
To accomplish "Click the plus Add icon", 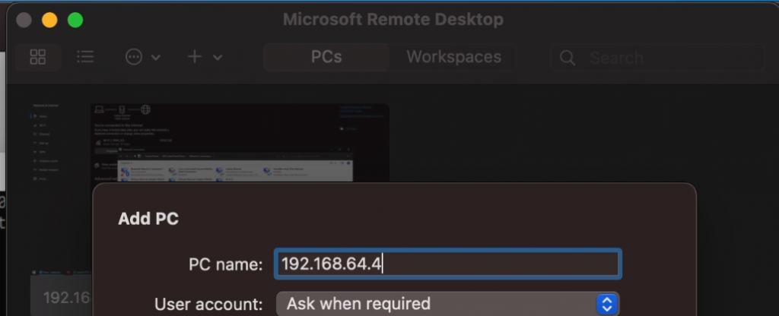I will coord(194,56).
